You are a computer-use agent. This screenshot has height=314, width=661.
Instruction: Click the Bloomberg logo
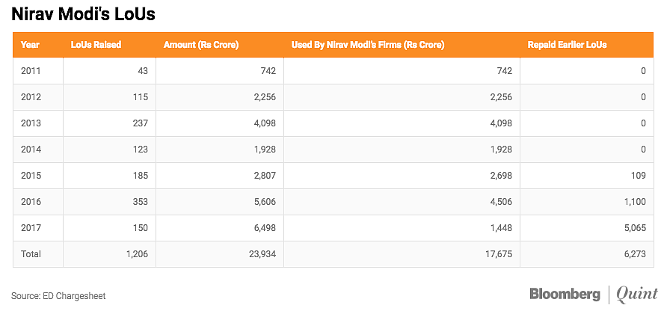[x=565, y=295]
